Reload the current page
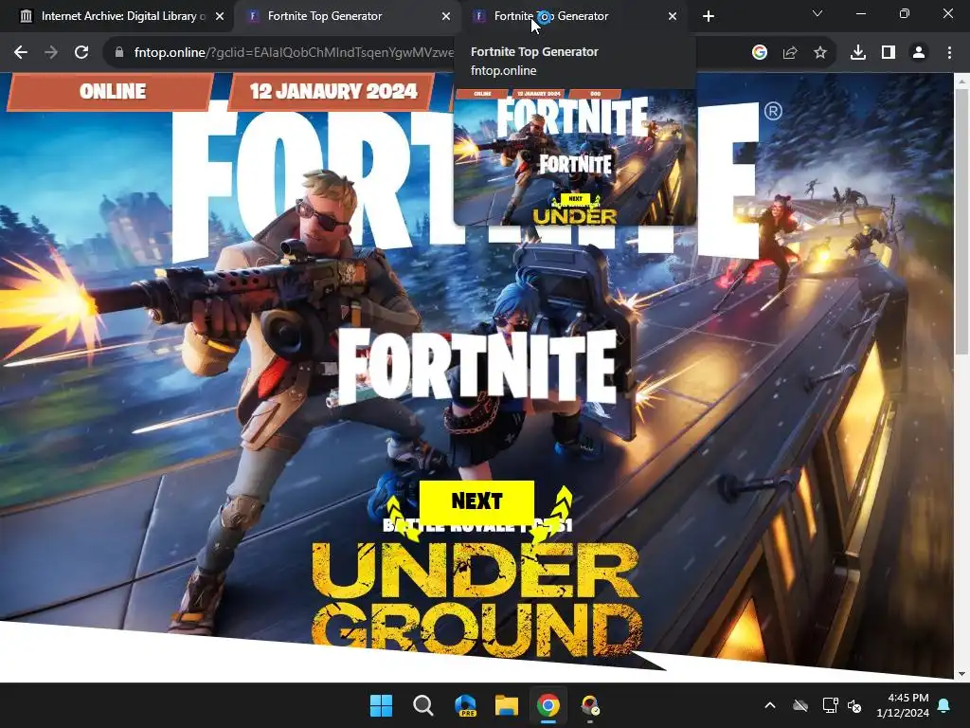 point(81,53)
